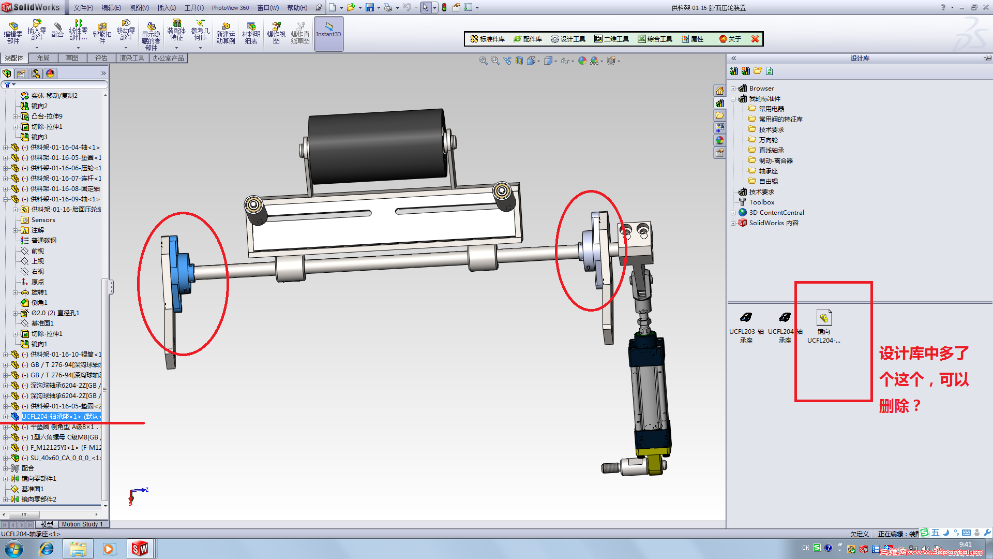Viewport: 993px width, 559px height.
Task: Switch to the 评估 tab
Action: (101, 58)
